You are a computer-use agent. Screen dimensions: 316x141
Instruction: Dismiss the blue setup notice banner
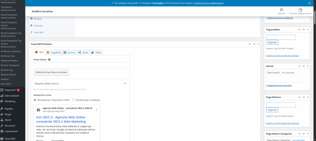pos(310,3)
